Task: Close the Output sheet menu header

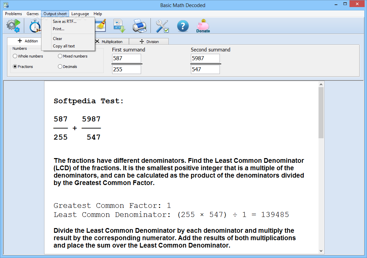Action: pyautogui.click(x=55, y=14)
